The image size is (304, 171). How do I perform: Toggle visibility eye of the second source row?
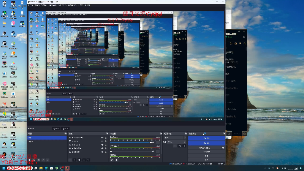(102, 141)
